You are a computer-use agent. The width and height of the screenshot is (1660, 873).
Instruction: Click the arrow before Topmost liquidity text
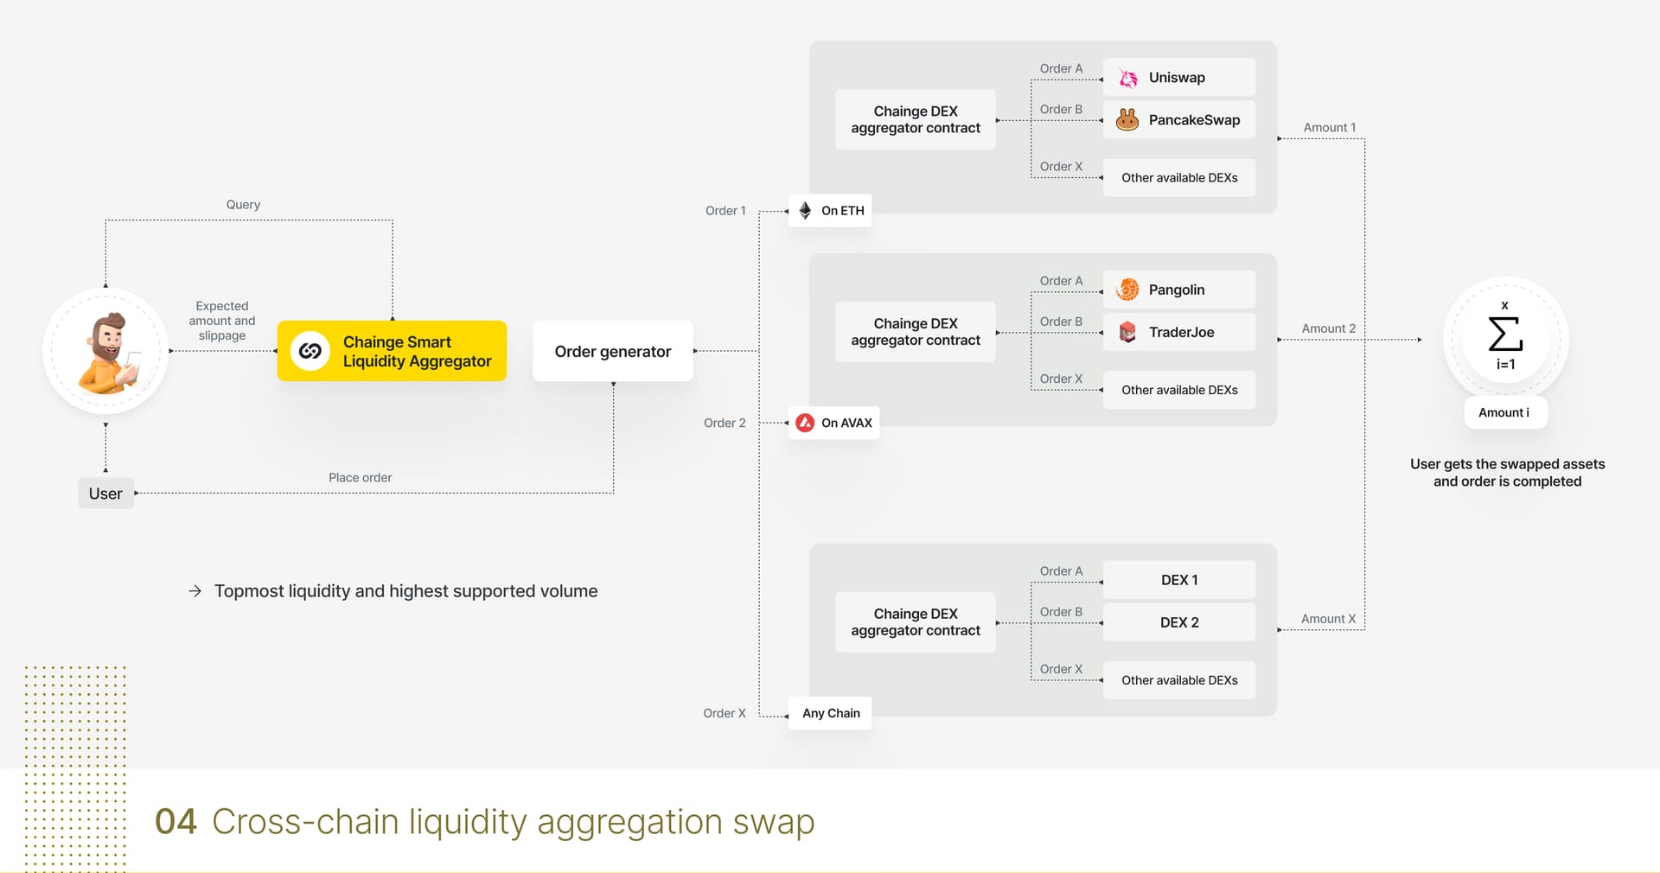[195, 591]
